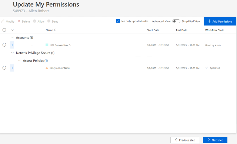The width and height of the screenshot is (237, 144).
Task: Click Name column header
Action: pos(49,30)
